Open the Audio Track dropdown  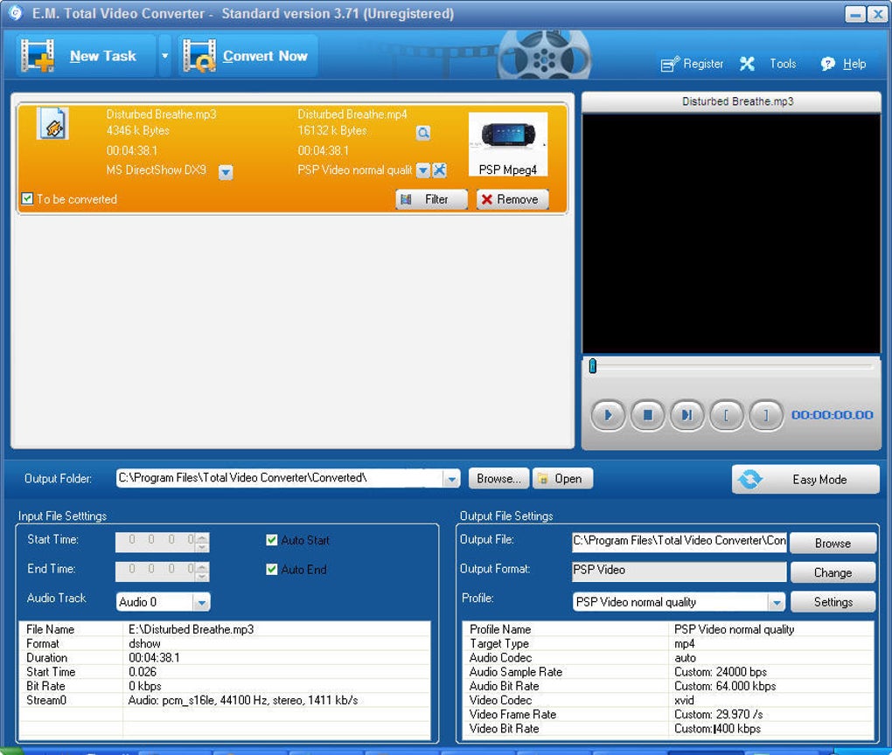[200, 601]
